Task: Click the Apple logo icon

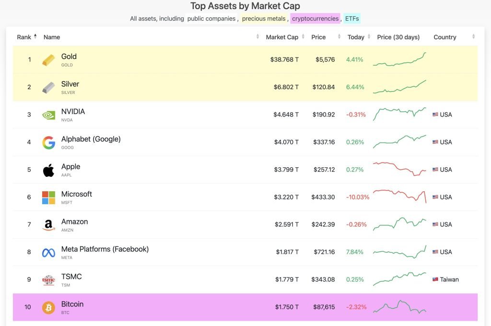Action: point(48,169)
